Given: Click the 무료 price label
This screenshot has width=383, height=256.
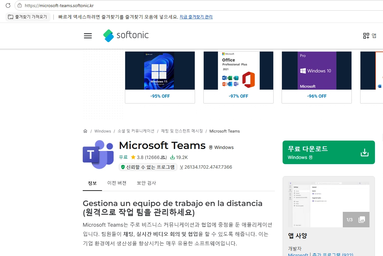Looking at the screenshot, I should pyautogui.click(x=123, y=157).
